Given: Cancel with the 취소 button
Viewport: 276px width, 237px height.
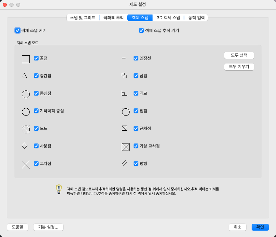Looking at the screenshot, I should pos(237,227).
